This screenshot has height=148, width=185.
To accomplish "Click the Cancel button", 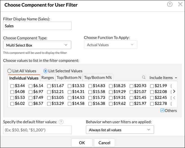I will click(x=104, y=143).
